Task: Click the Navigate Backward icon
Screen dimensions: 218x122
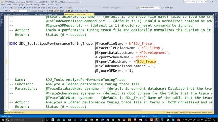Action: click(4, 8)
